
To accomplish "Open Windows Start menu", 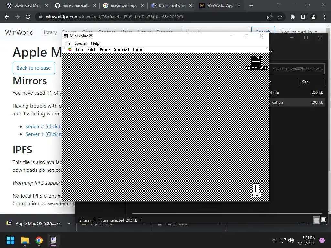I will point(10,240).
